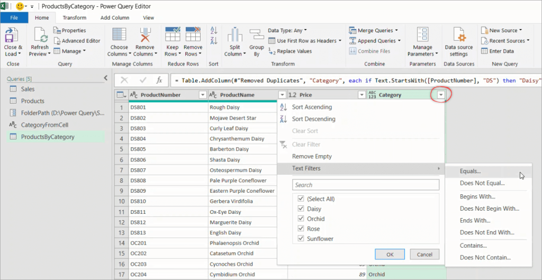Click the ribbon sort ascending A-Z icon
This screenshot has height=280, width=542.
214,30
